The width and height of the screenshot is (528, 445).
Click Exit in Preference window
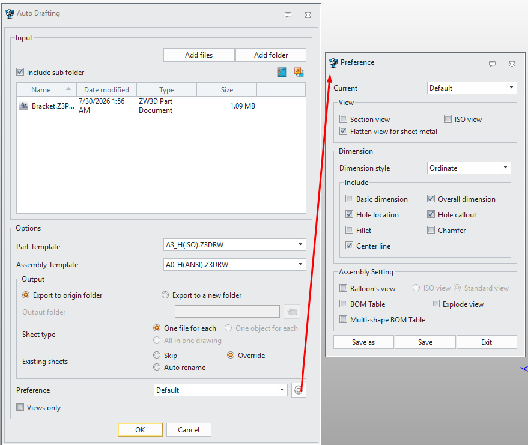point(487,342)
